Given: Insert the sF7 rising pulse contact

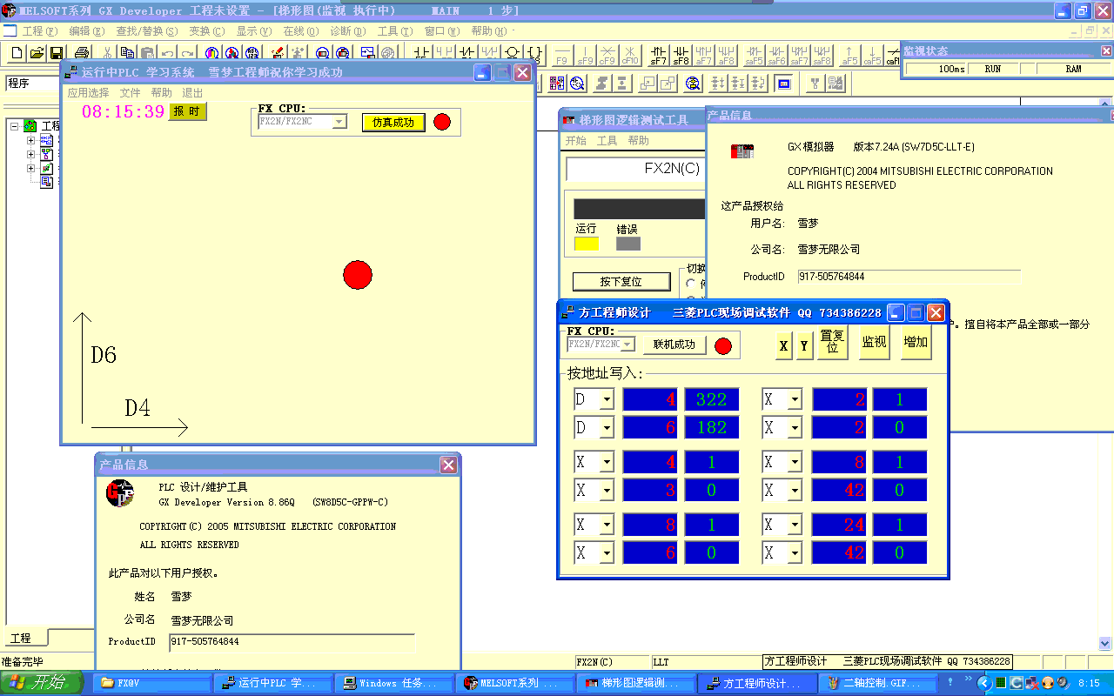Looking at the screenshot, I should click(x=659, y=55).
